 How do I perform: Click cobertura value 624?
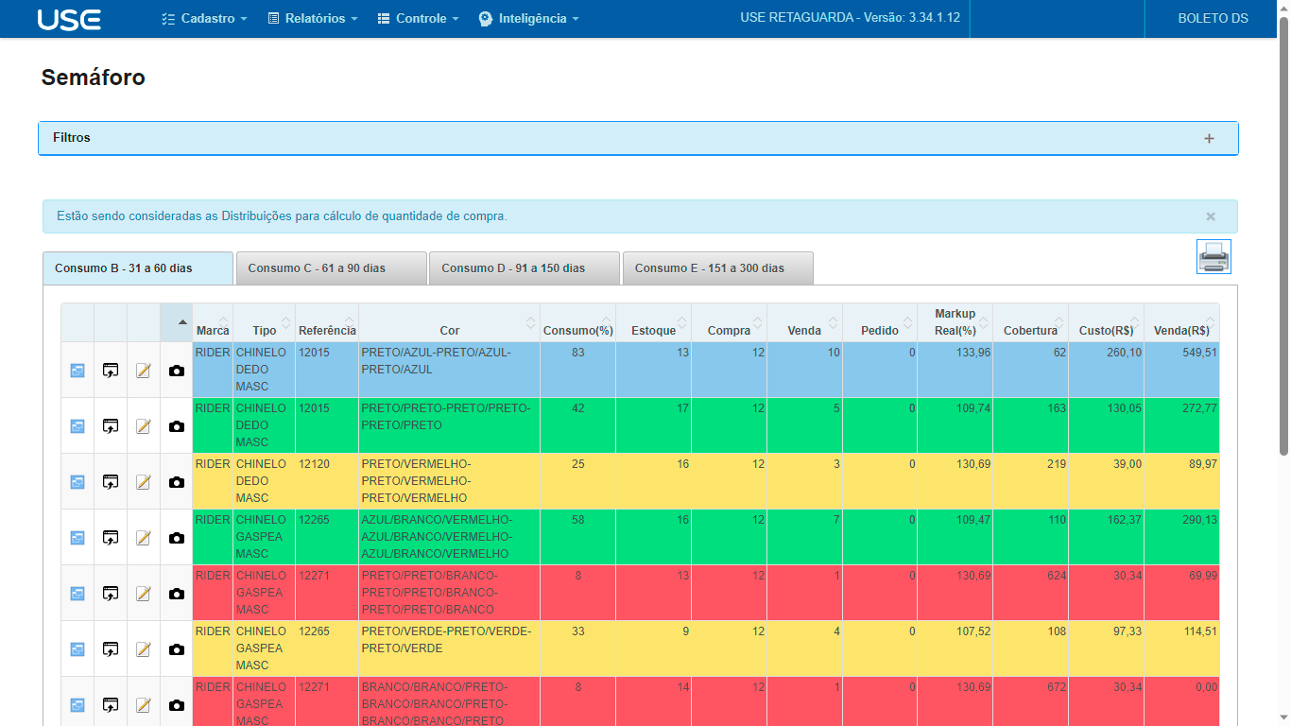pos(1055,576)
